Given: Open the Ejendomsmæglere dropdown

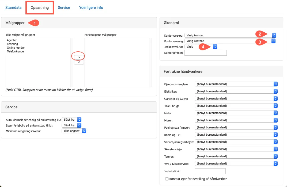Looking at the screenshot, I should [236, 84].
